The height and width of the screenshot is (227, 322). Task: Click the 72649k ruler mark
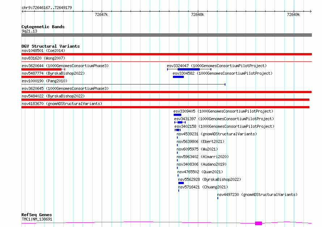point(293,14)
